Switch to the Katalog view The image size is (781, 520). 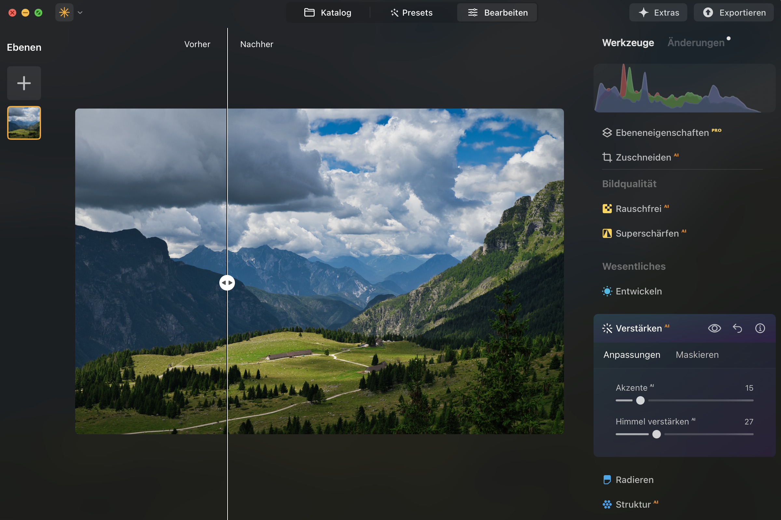[x=328, y=13]
